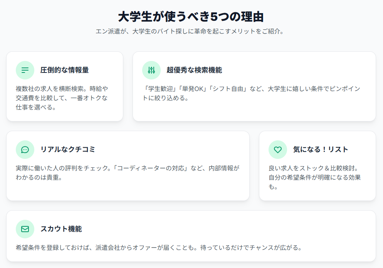Click the envelope icon for スカウト機能
The width and height of the screenshot is (383, 268).
25,229
